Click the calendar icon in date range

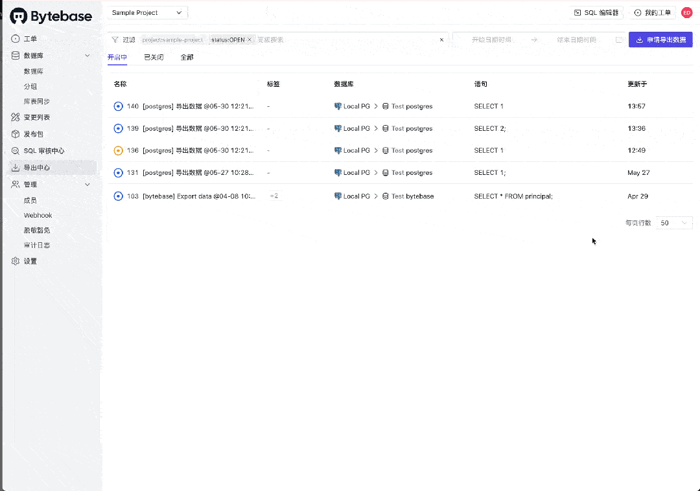click(x=619, y=40)
